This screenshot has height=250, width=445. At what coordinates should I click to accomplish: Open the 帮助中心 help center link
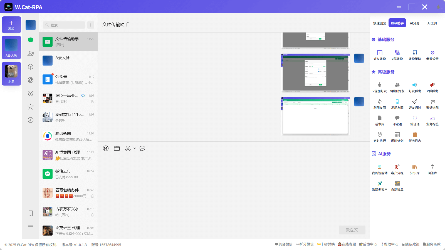[x=390, y=244]
